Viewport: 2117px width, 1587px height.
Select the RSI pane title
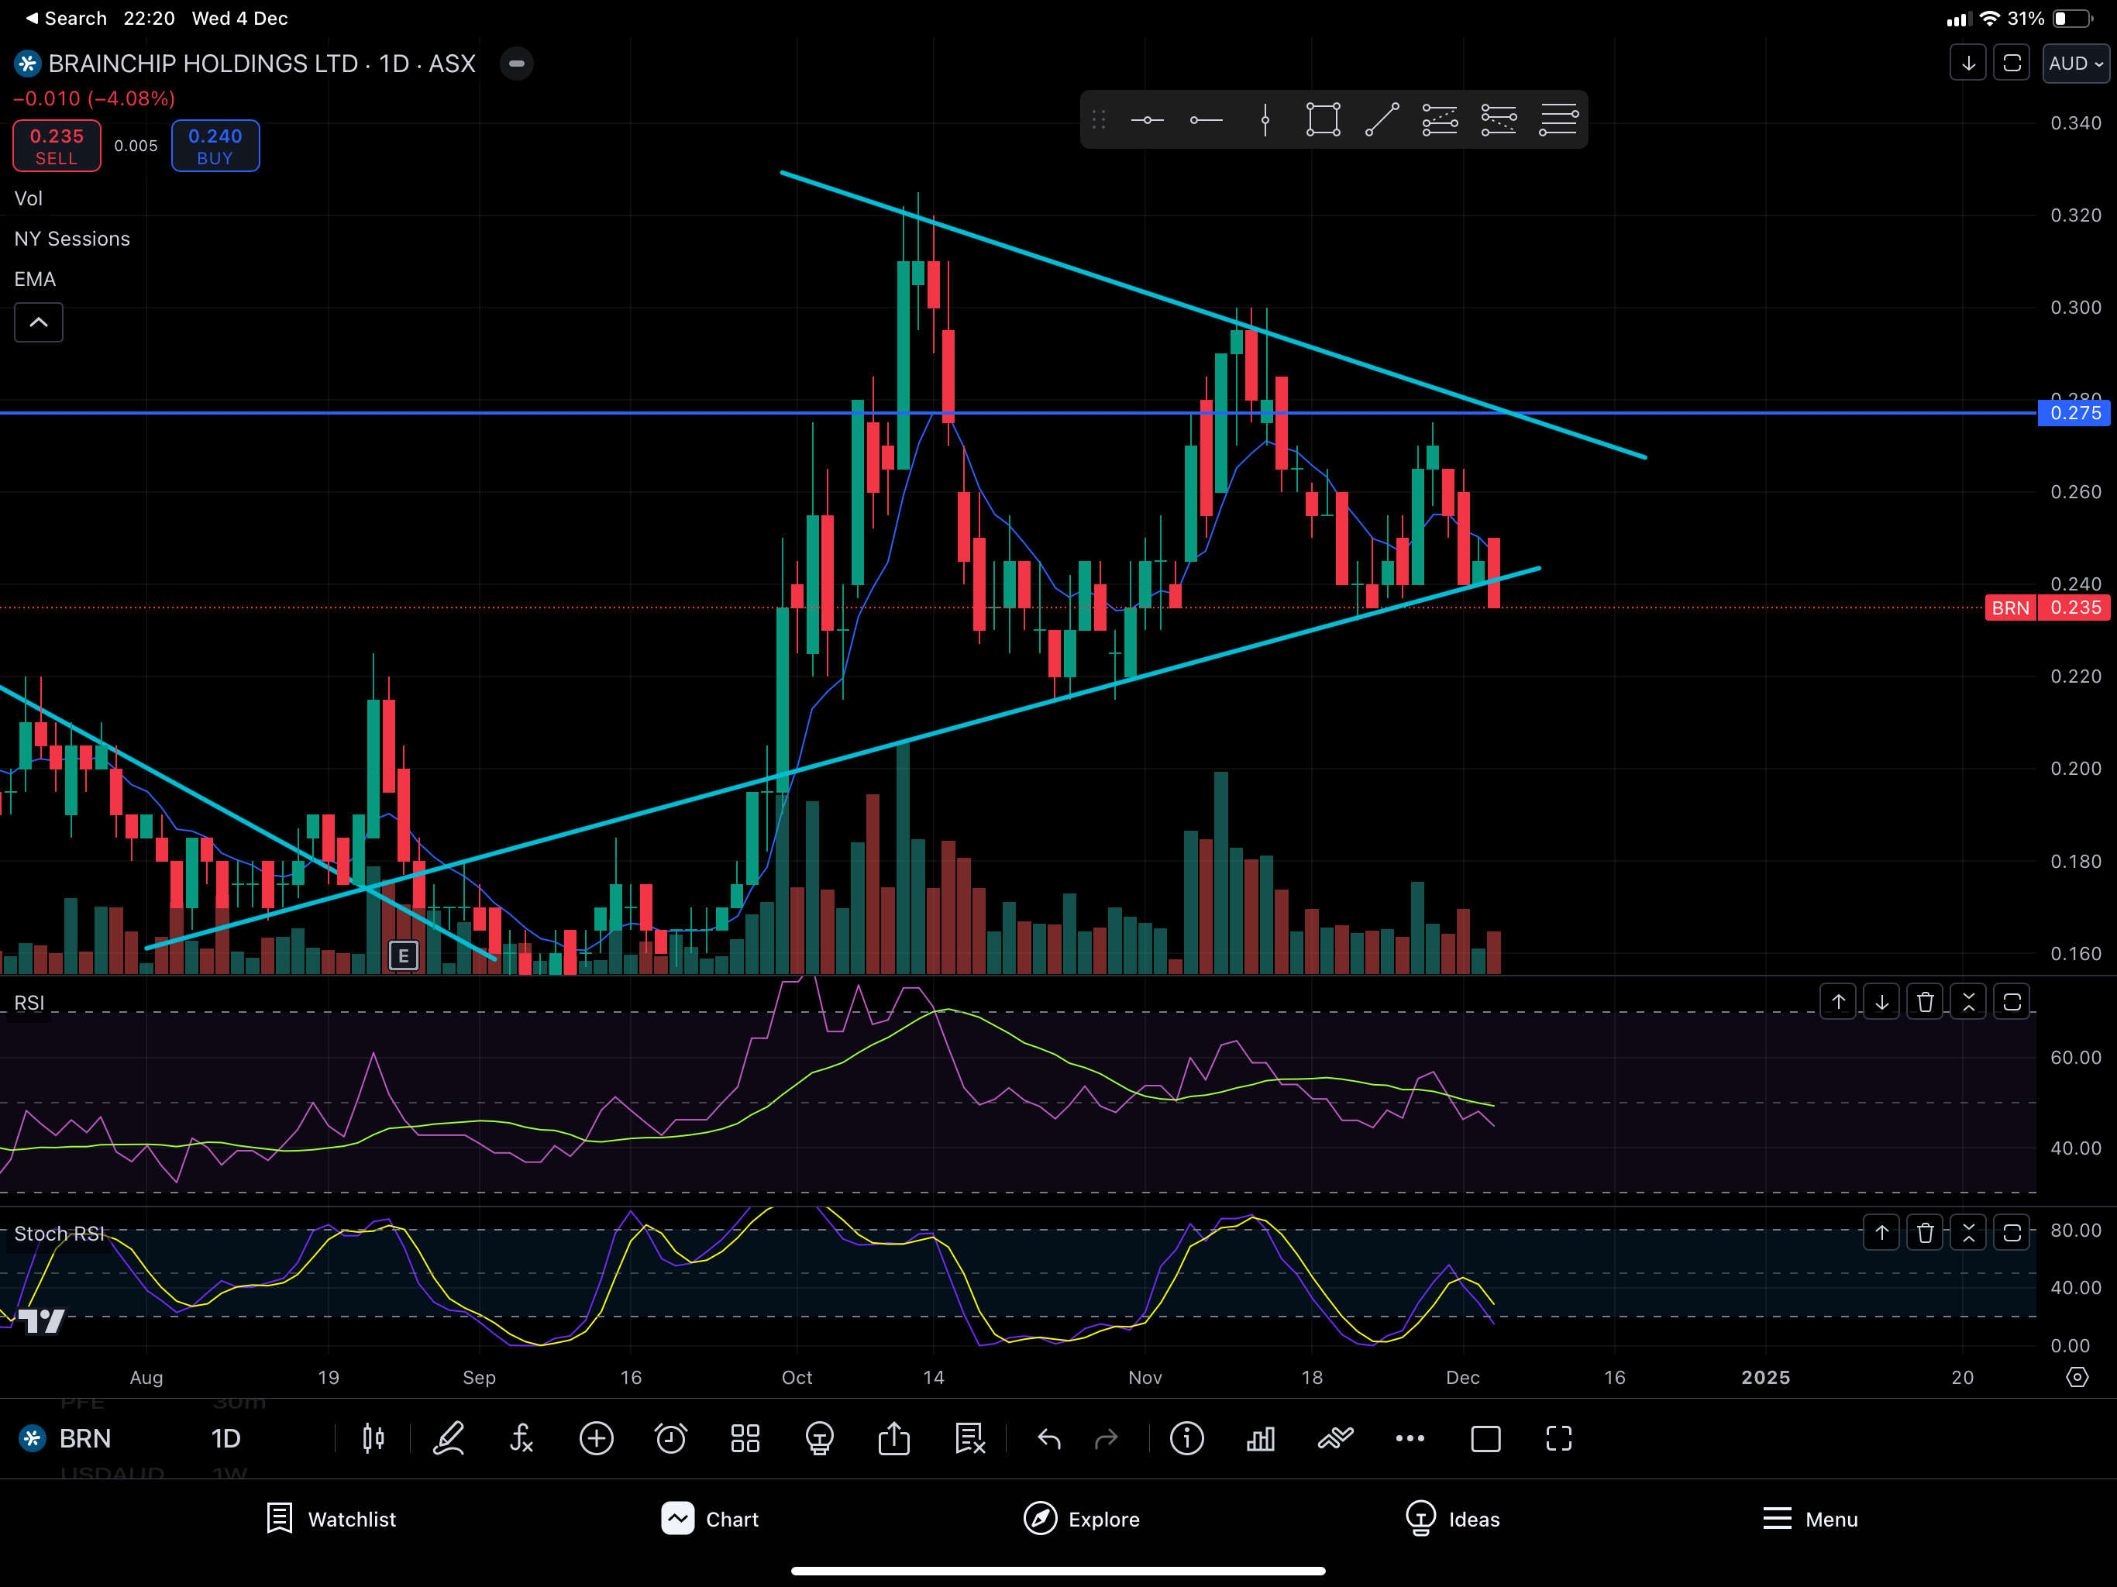click(x=29, y=1002)
